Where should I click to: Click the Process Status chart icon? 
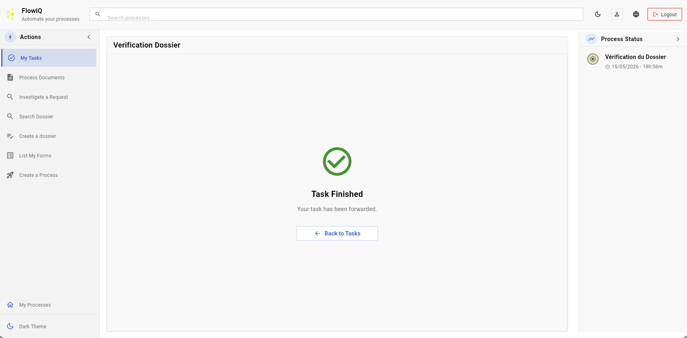coord(591,39)
